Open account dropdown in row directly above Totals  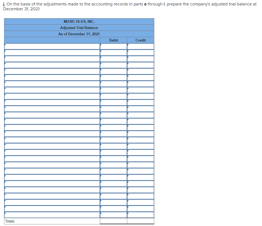coord(52,215)
